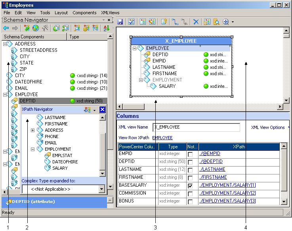Viewport: 292px width, 231px height.
Task: Uncheck the Not Null box for BASESALARY
Action: pos(191,186)
